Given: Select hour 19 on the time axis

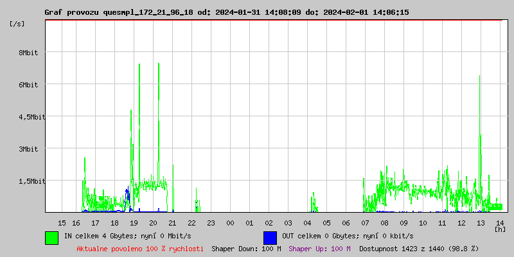Looking at the screenshot, I should pos(134,222).
